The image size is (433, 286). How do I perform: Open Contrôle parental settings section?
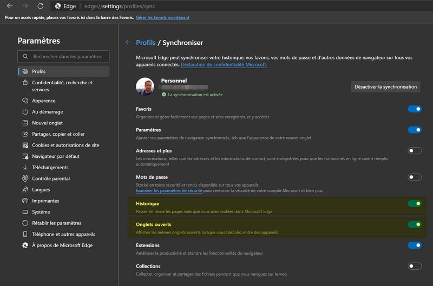[51, 178]
